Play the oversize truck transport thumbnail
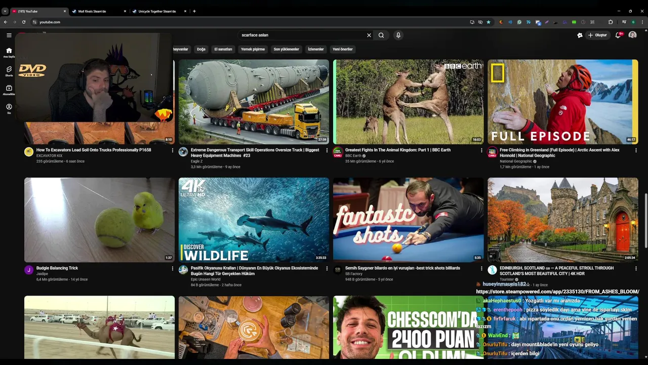Image resolution: width=648 pixels, height=365 pixels. click(254, 102)
